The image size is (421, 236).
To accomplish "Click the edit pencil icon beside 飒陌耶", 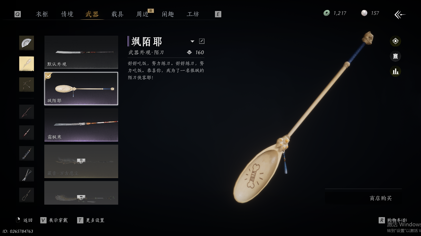I will click(202, 41).
